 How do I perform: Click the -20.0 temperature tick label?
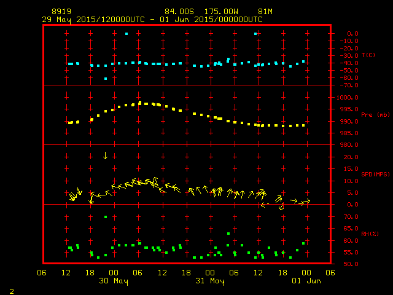click(x=349, y=48)
